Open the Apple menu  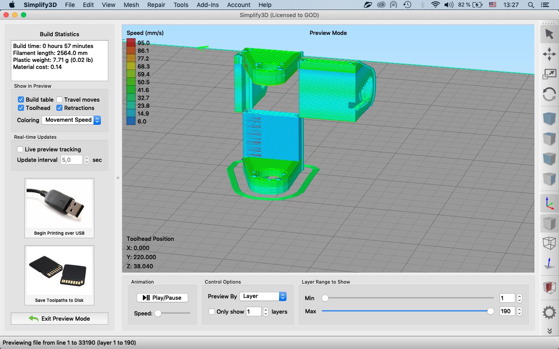(x=12, y=5)
